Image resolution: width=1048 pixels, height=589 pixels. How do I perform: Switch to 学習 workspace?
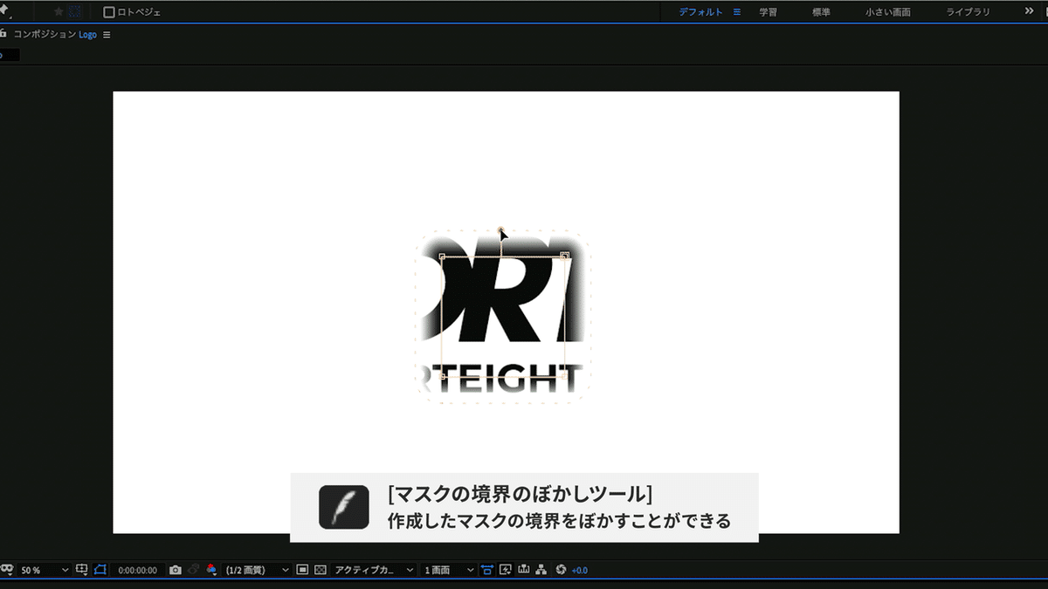tap(769, 12)
